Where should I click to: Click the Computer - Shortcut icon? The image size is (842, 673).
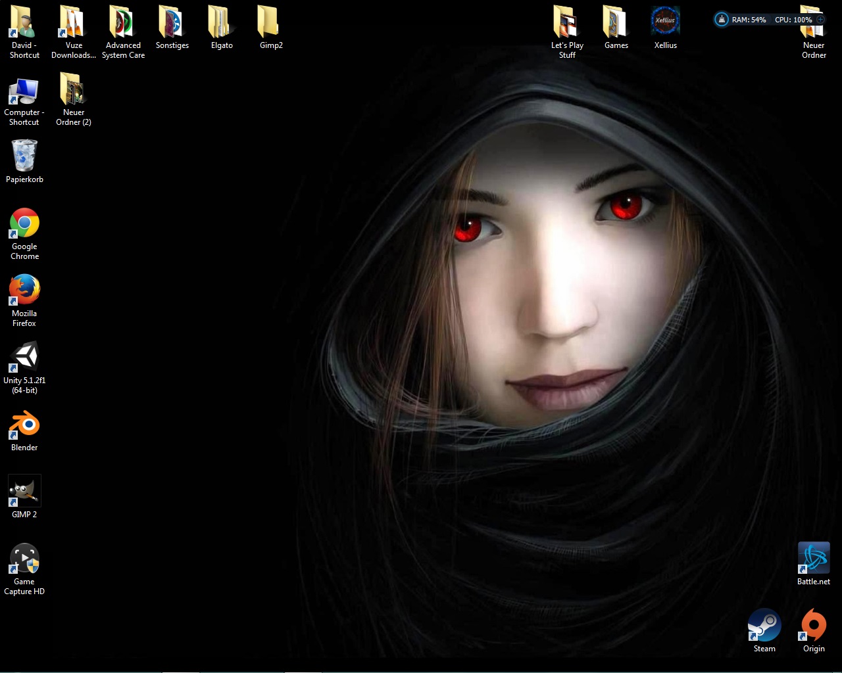coord(24,91)
